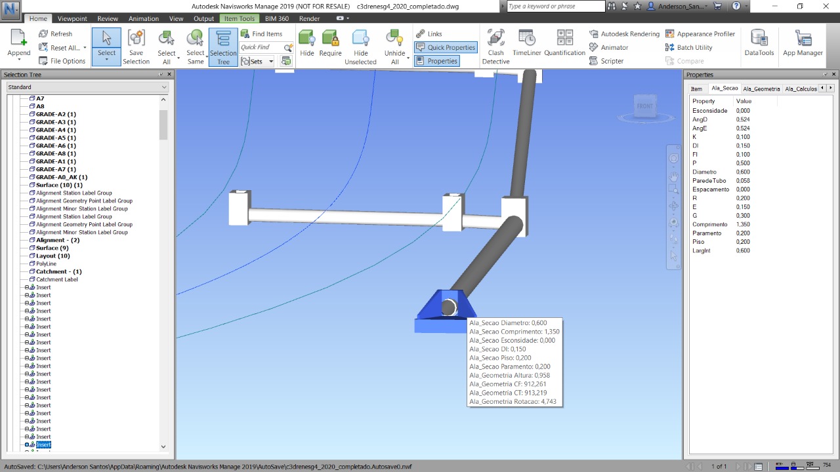Close the Selection Tree panel
840x472 pixels.
(169, 75)
